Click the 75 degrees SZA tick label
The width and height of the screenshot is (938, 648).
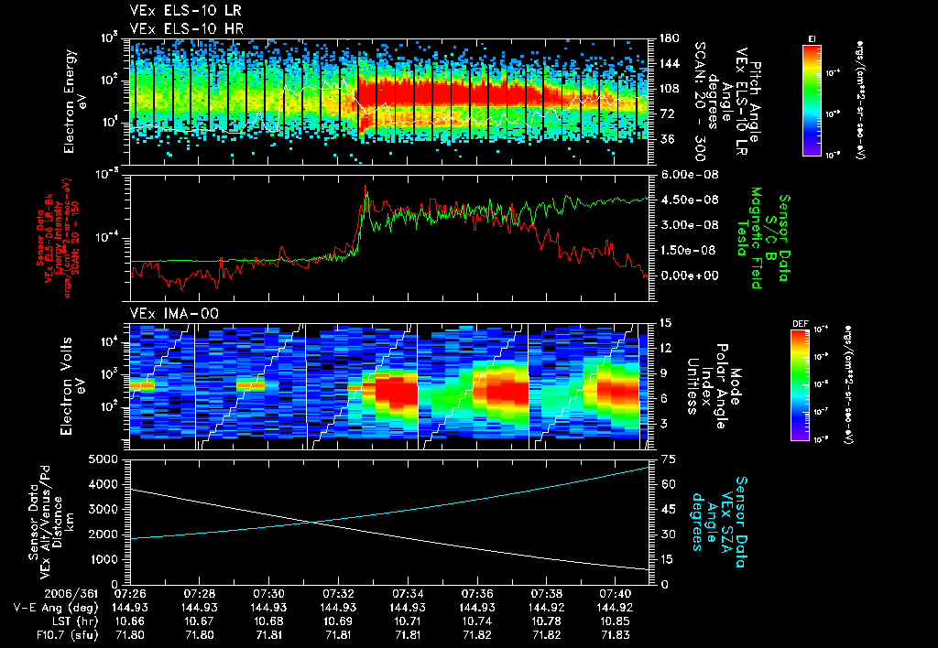(668, 459)
